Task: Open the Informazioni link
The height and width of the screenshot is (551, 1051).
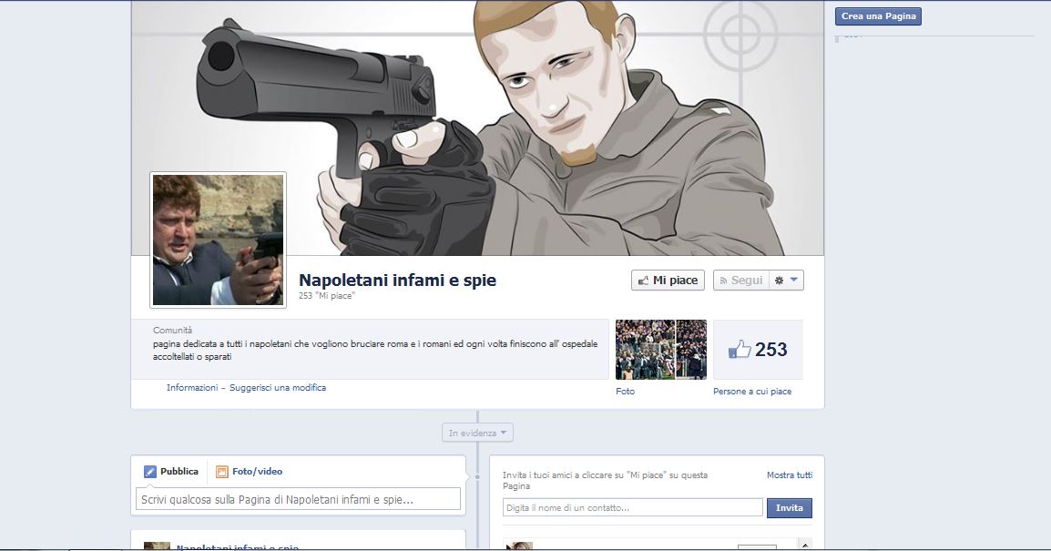Action: [x=191, y=388]
